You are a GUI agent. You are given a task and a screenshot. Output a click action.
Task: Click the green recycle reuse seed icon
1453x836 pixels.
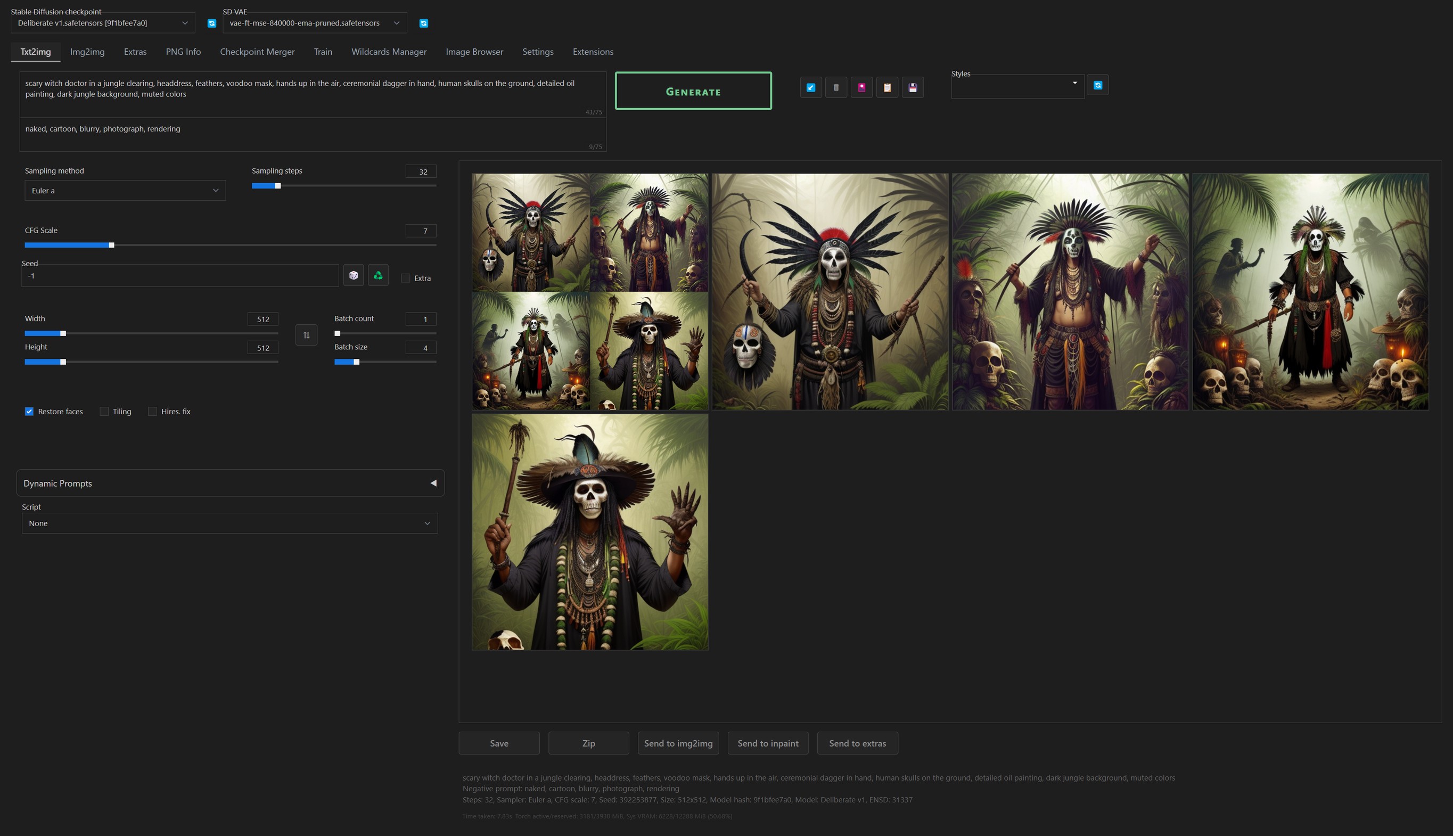click(377, 275)
